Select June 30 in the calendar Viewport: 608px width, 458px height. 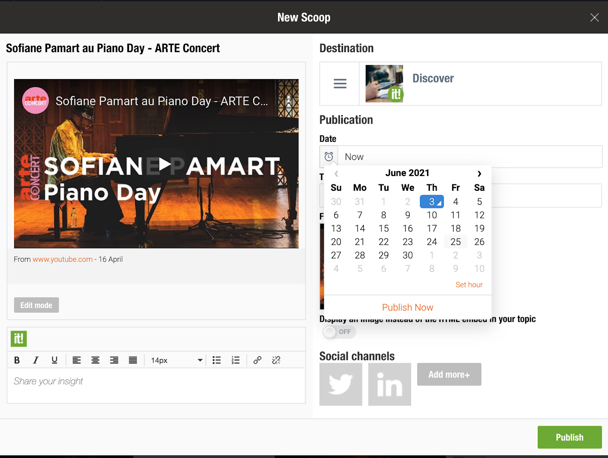point(408,255)
